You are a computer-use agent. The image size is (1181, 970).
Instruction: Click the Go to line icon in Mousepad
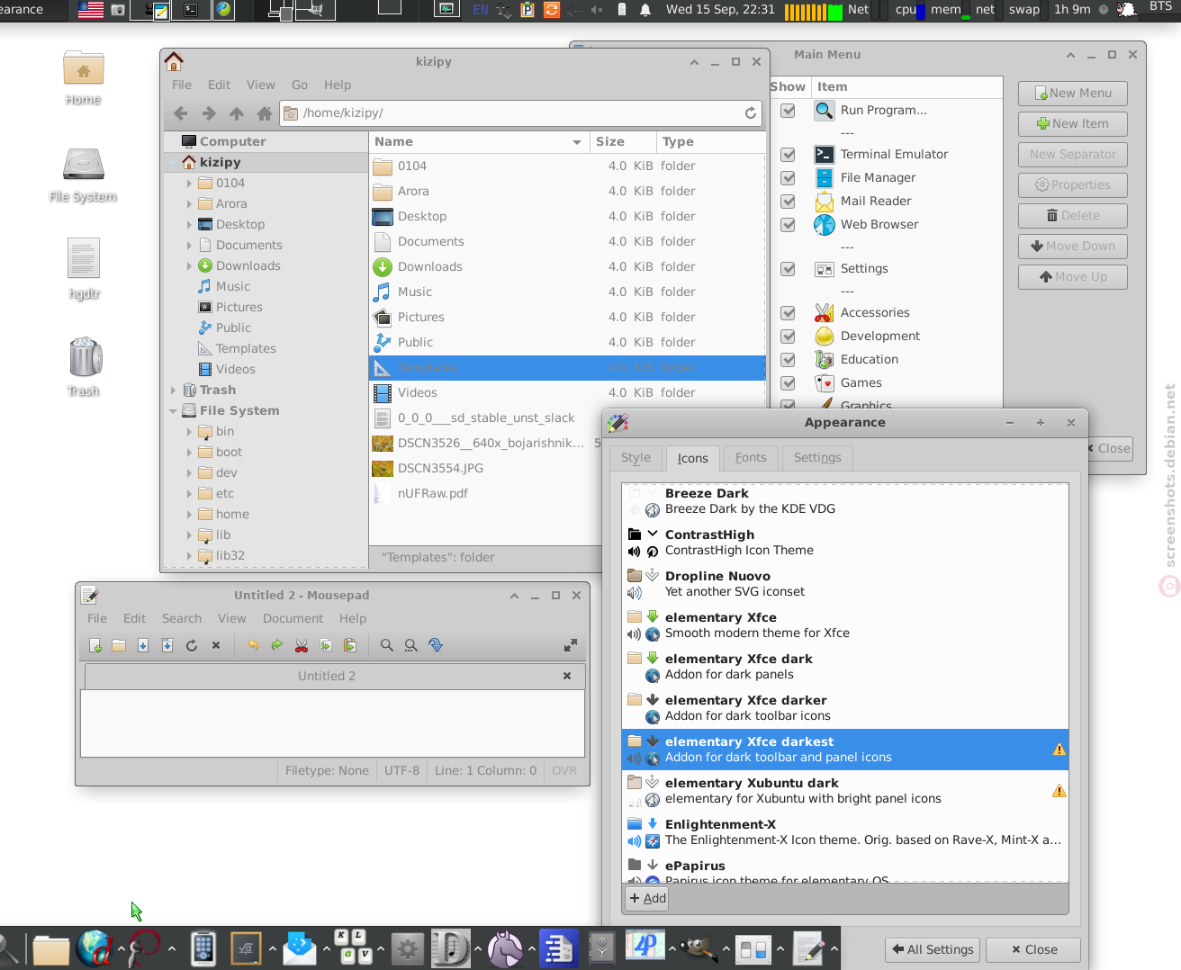436,645
